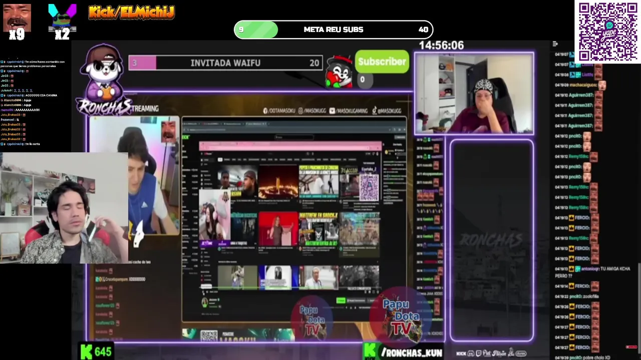Screen dimensions: 641x360
Task: Click the META REU SUBS progress bar
Action: click(x=333, y=29)
